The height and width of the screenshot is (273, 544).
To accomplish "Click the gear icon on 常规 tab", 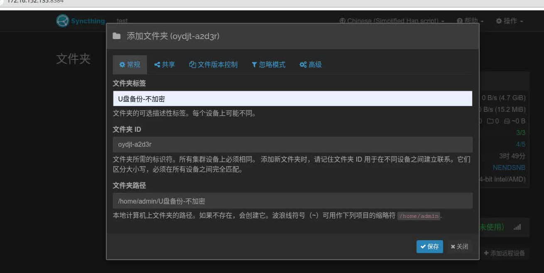I will tap(122, 64).
